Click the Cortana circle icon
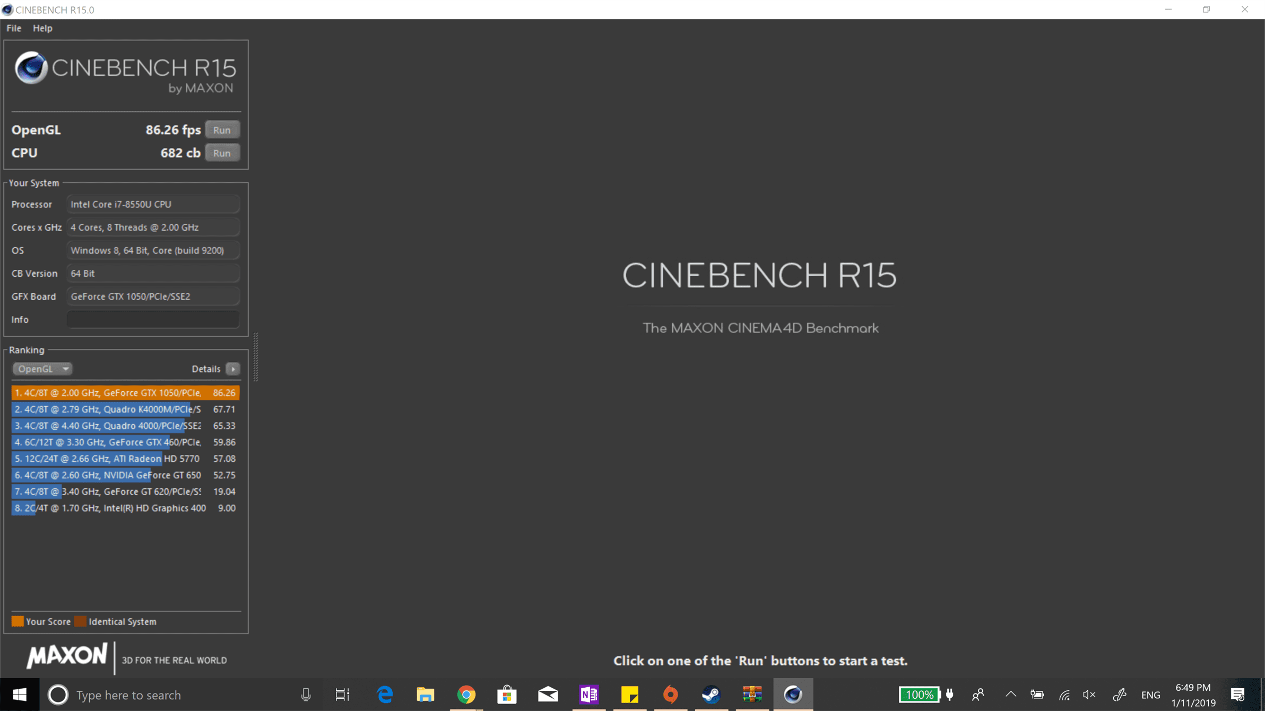 click(x=58, y=695)
